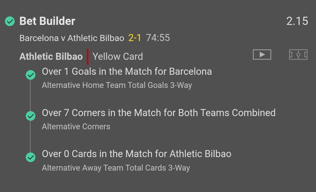Image resolution: width=316 pixels, height=192 pixels.
Task: Select Over 0 Cards Athletic Bilbao leg
Action: point(137,154)
